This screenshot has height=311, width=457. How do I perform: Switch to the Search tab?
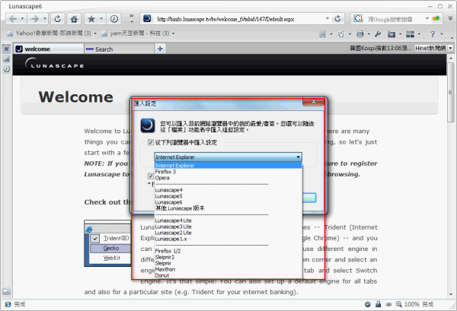click(119, 49)
